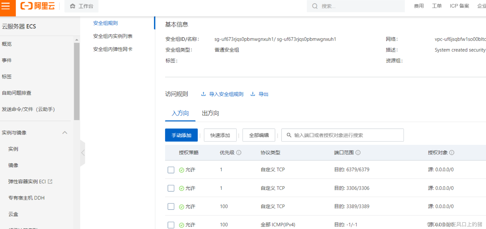Click the port range 目的: 3389/3389 cell

click(352, 206)
